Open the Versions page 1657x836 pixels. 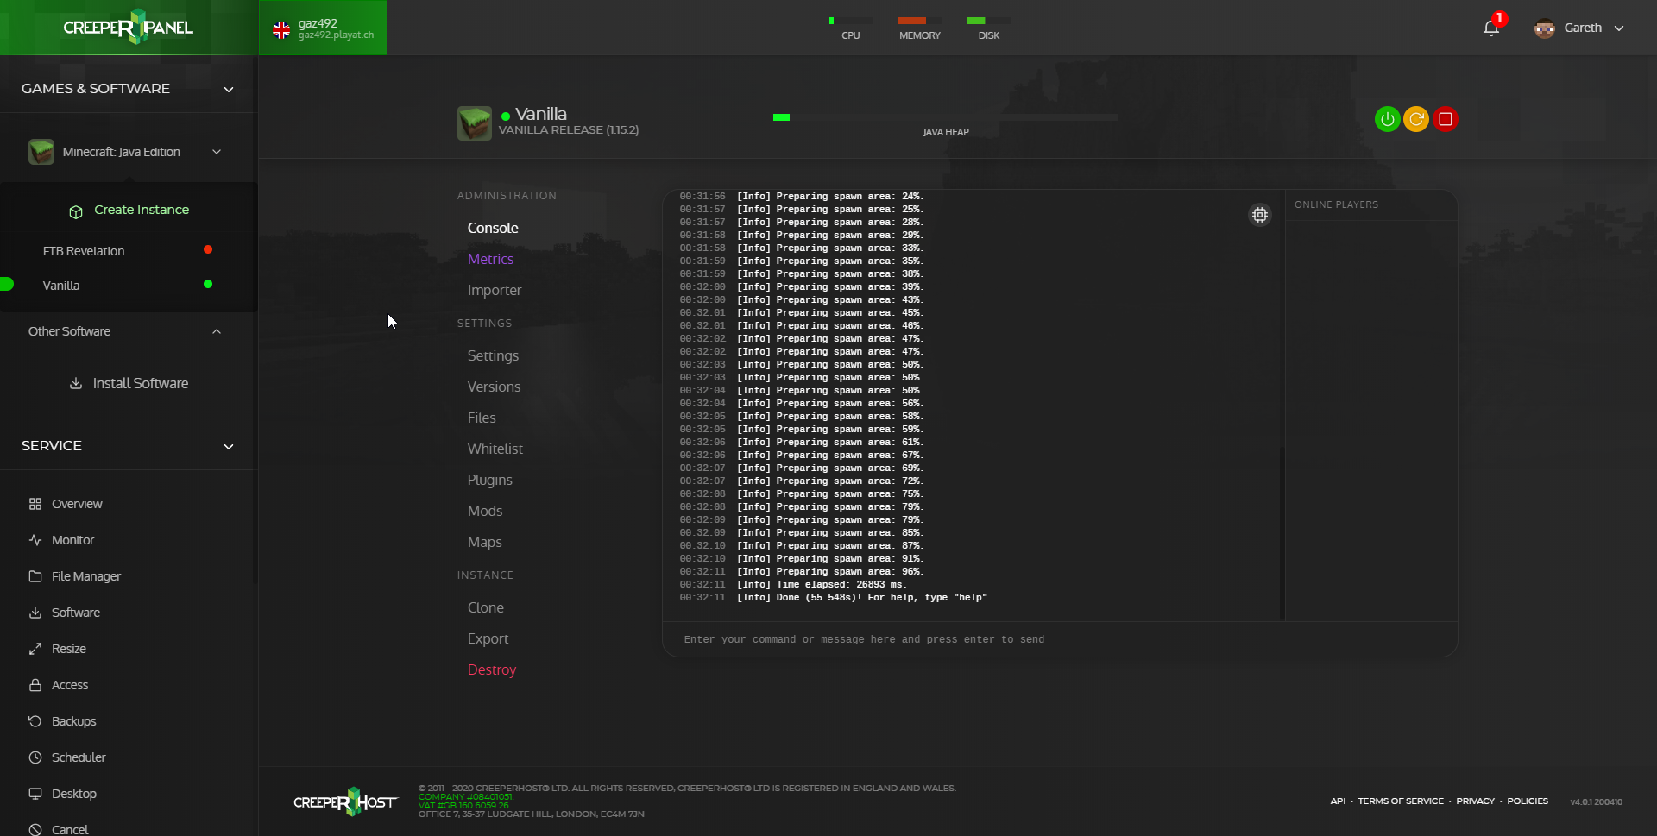tap(494, 387)
